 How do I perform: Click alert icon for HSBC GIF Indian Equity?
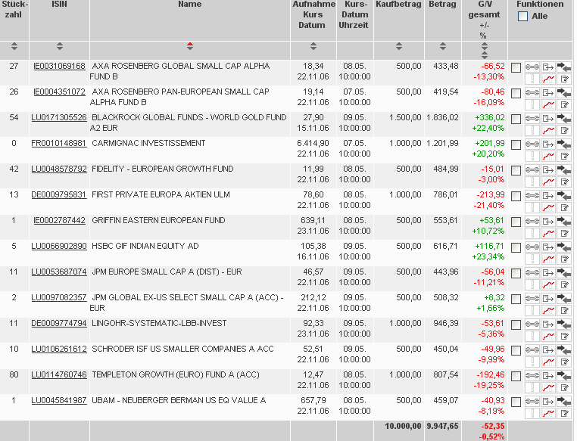pos(532,259)
